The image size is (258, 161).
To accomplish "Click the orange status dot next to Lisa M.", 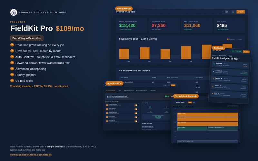I will click(x=213, y=94).
